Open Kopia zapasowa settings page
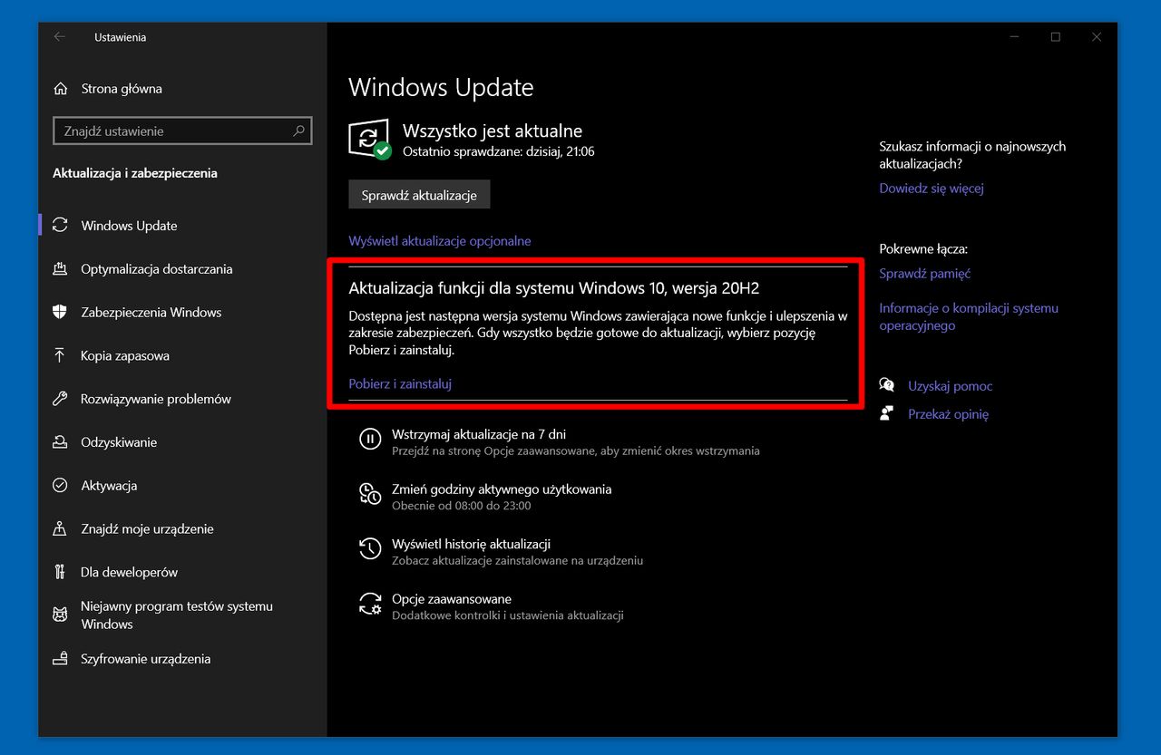 (x=125, y=355)
